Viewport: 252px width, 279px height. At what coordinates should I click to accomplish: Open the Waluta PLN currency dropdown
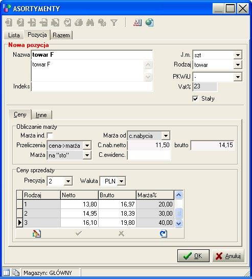tap(121, 181)
